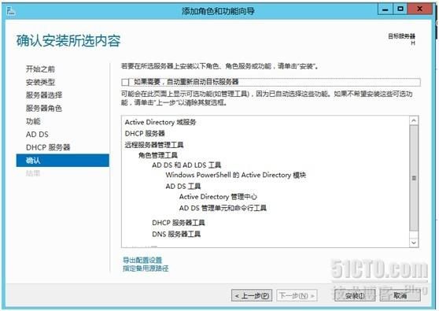Open the 安装类型 step

40,82
